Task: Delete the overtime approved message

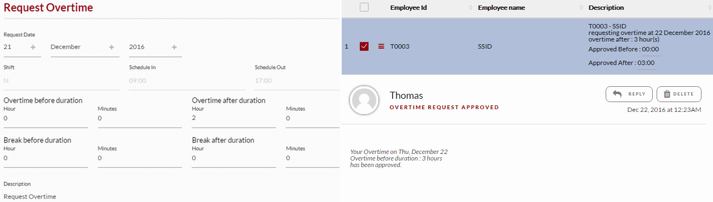Action: (x=679, y=94)
